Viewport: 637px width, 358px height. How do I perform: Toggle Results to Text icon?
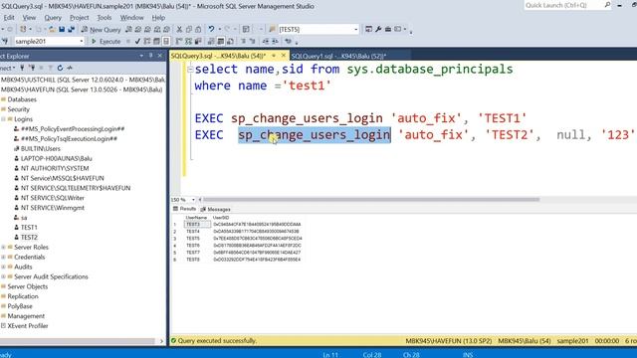tap(211, 41)
